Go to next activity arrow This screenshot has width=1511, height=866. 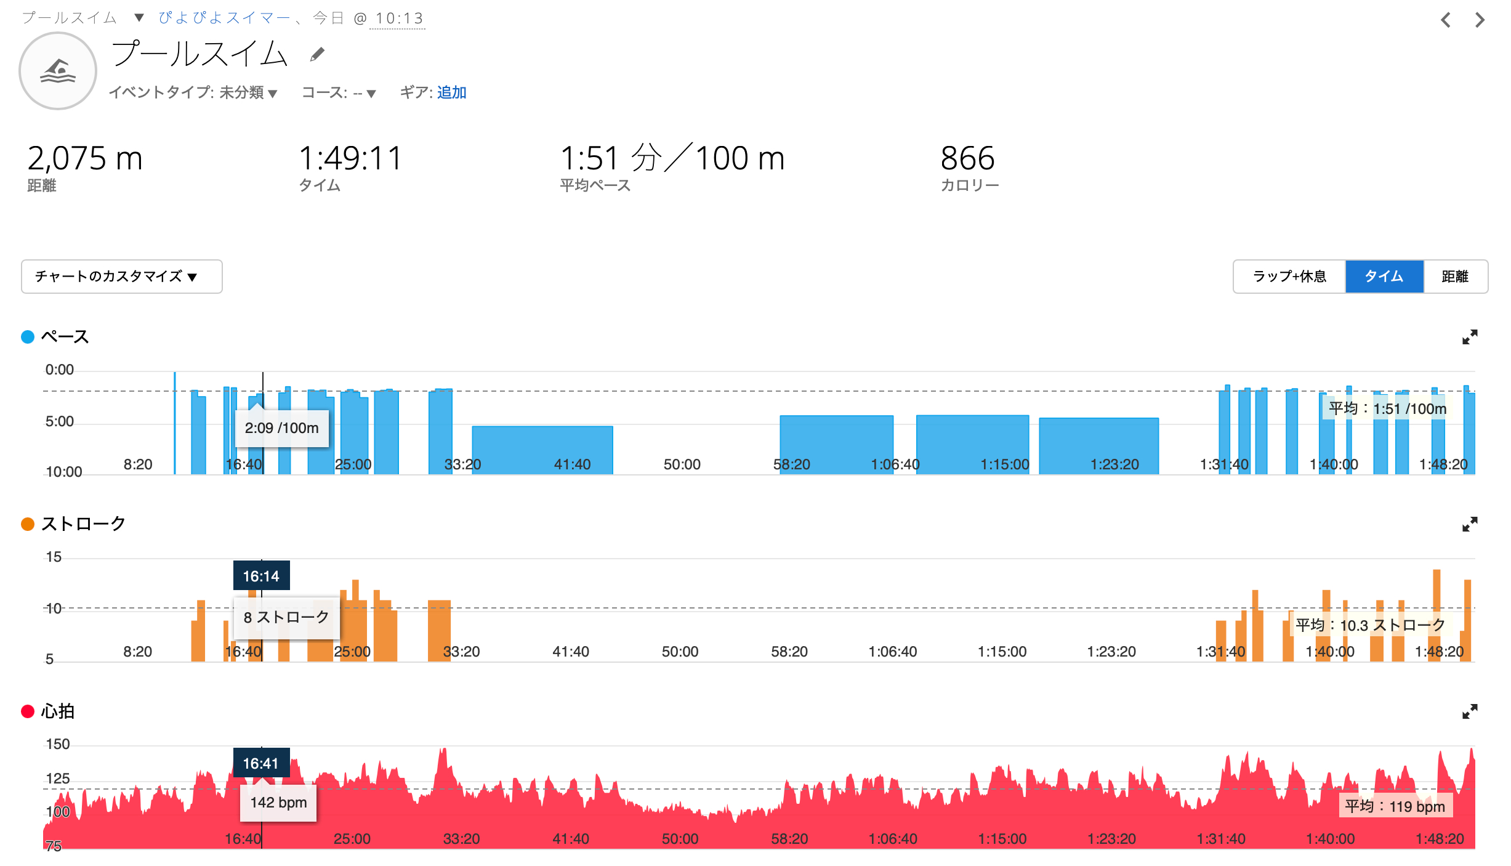click(x=1480, y=20)
